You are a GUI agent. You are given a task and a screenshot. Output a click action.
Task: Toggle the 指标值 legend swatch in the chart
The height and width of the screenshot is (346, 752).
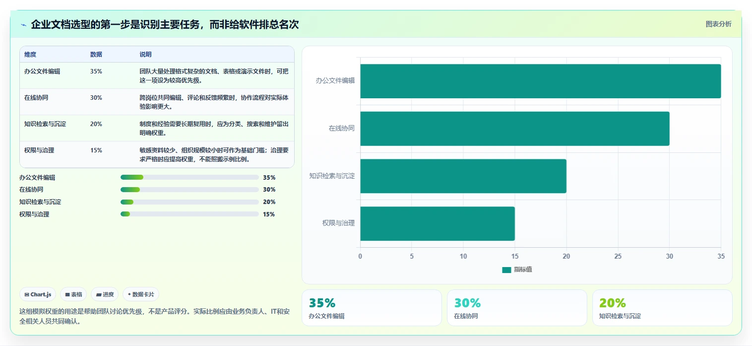pyautogui.click(x=506, y=270)
